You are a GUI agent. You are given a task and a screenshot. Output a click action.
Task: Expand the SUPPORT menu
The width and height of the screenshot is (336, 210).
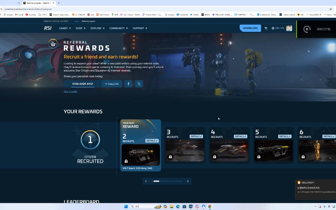pyautogui.click(x=140, y=28)
